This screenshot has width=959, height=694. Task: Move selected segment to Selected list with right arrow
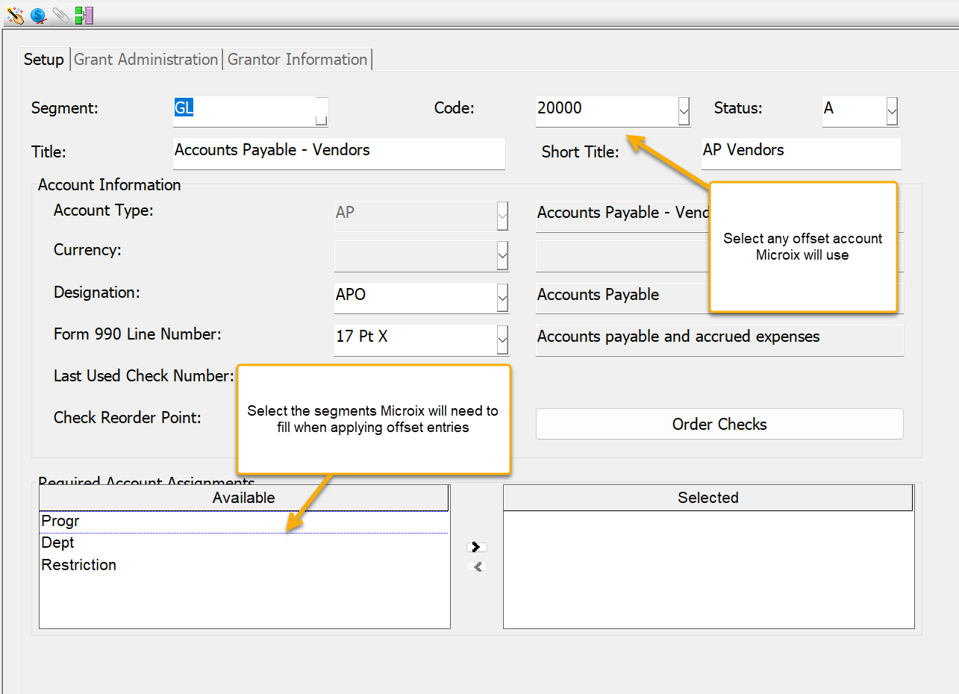tap(476, 547)
